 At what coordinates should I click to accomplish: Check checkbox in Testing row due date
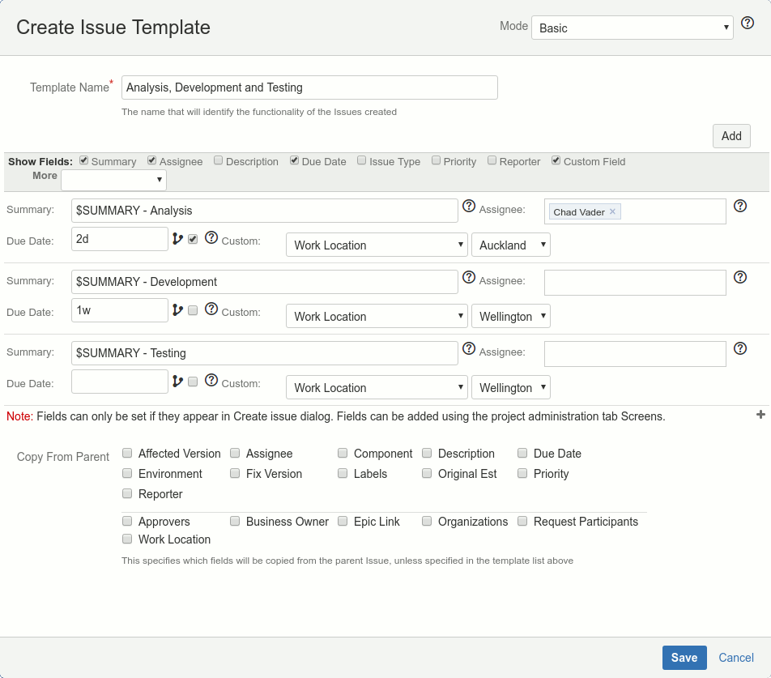click(x=193, y=382)
